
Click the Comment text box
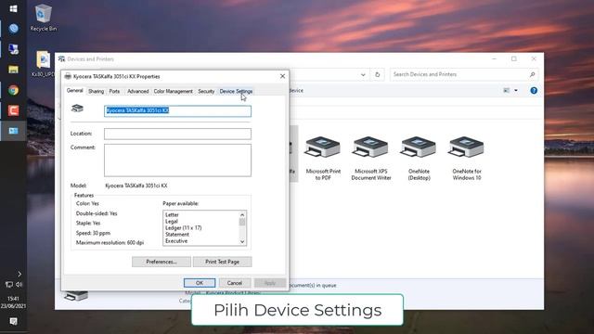tap(177, 161)
